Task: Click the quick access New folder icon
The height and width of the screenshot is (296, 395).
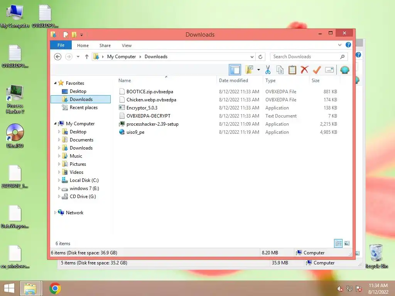Action: point(74,34)
